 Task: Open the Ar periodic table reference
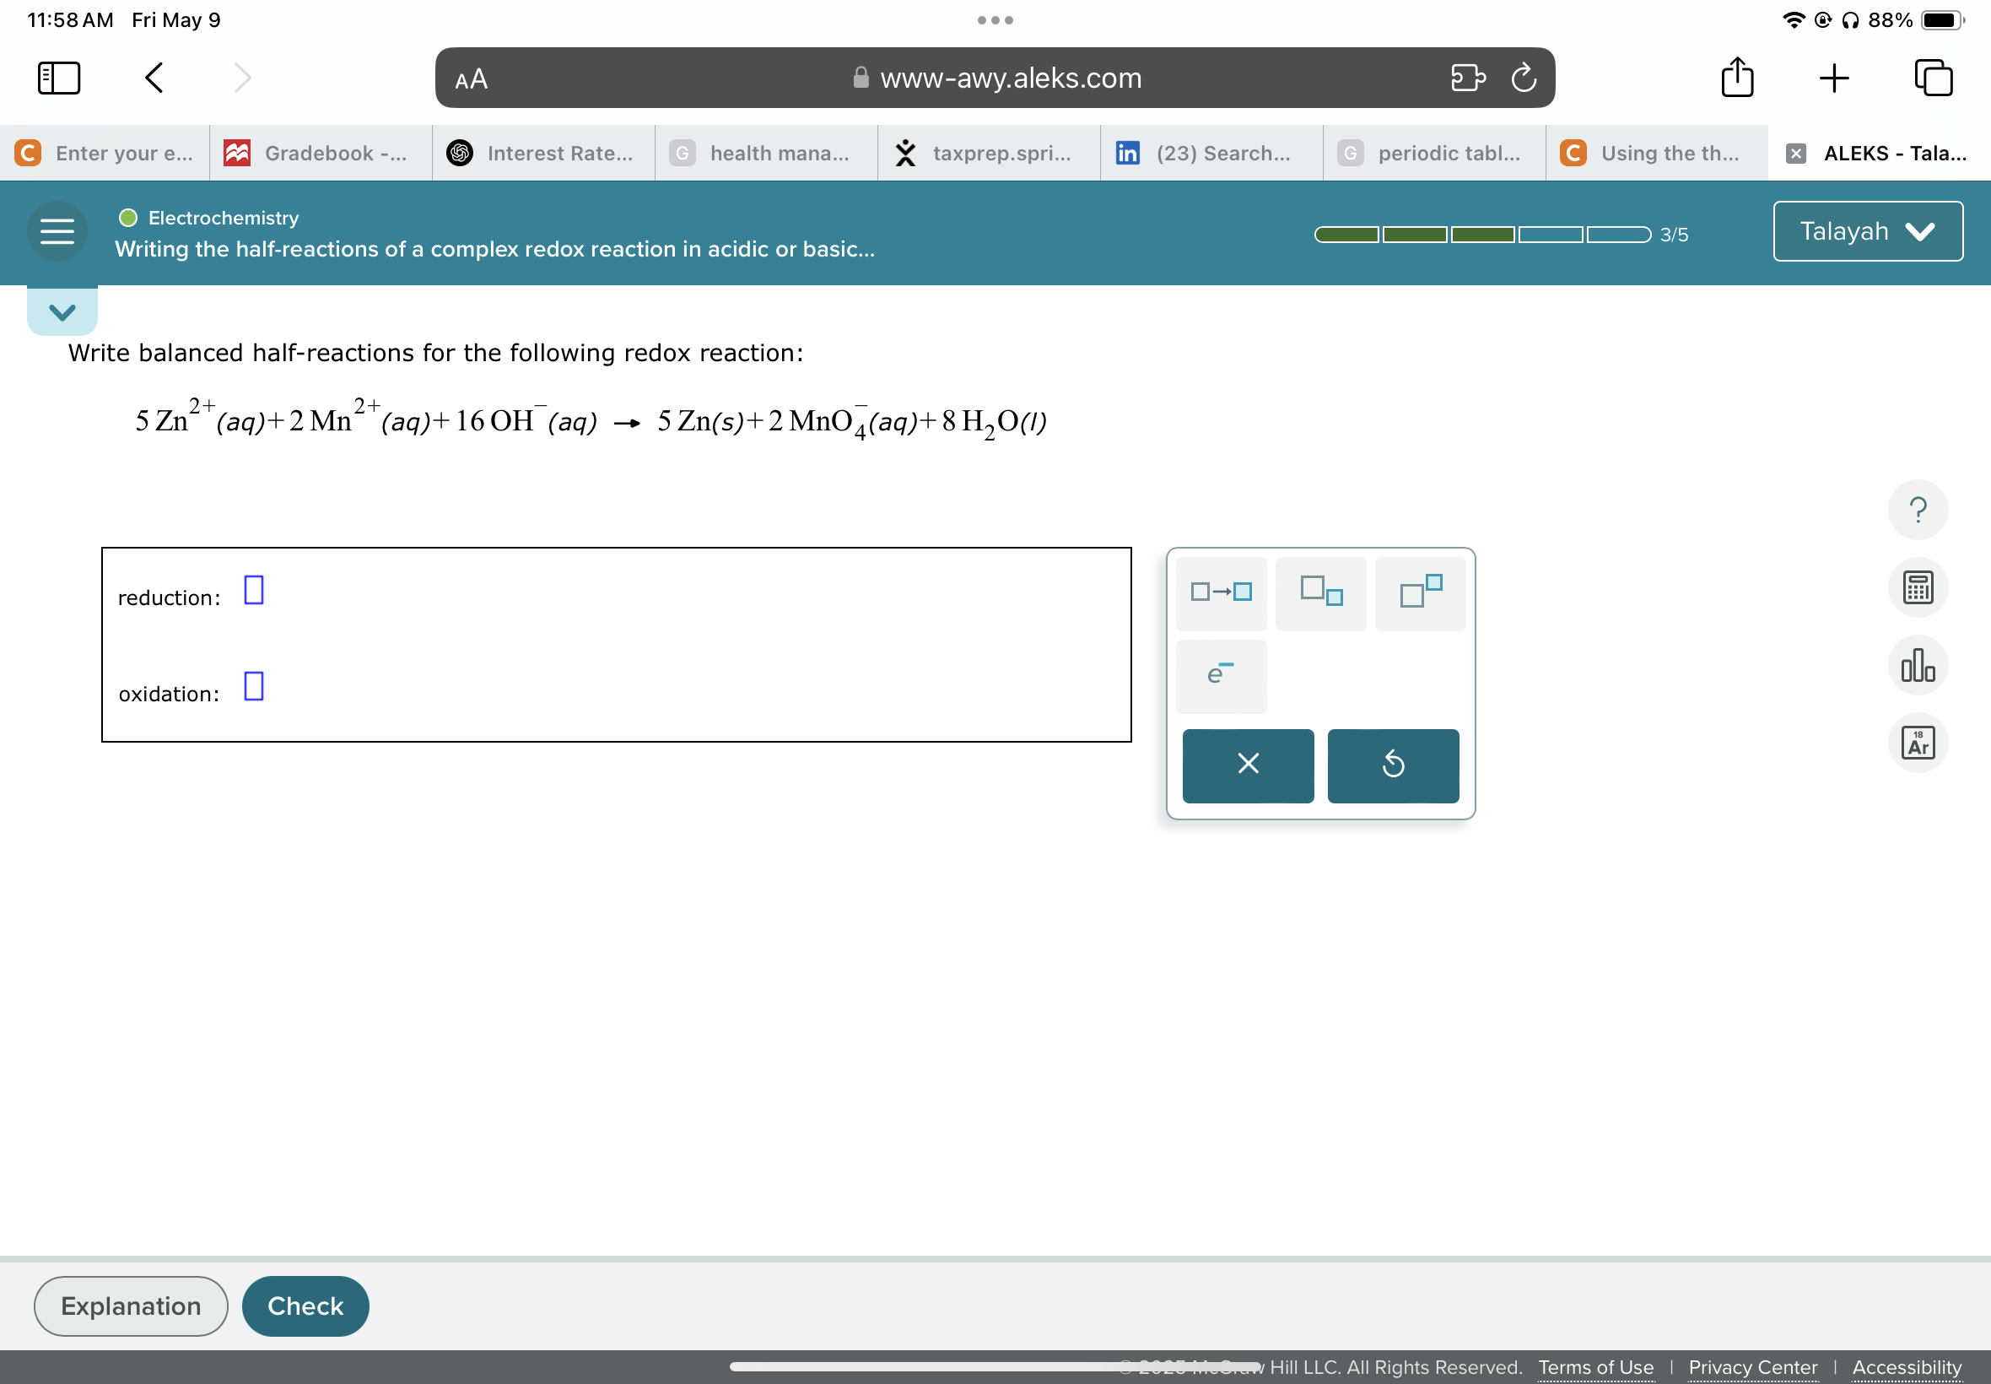1917,743
